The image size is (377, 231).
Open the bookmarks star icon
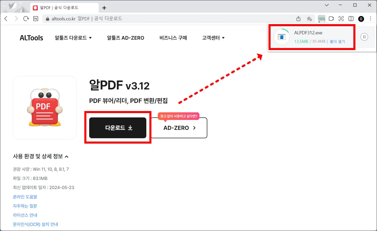pyautogui.click(x=309, y=19)
